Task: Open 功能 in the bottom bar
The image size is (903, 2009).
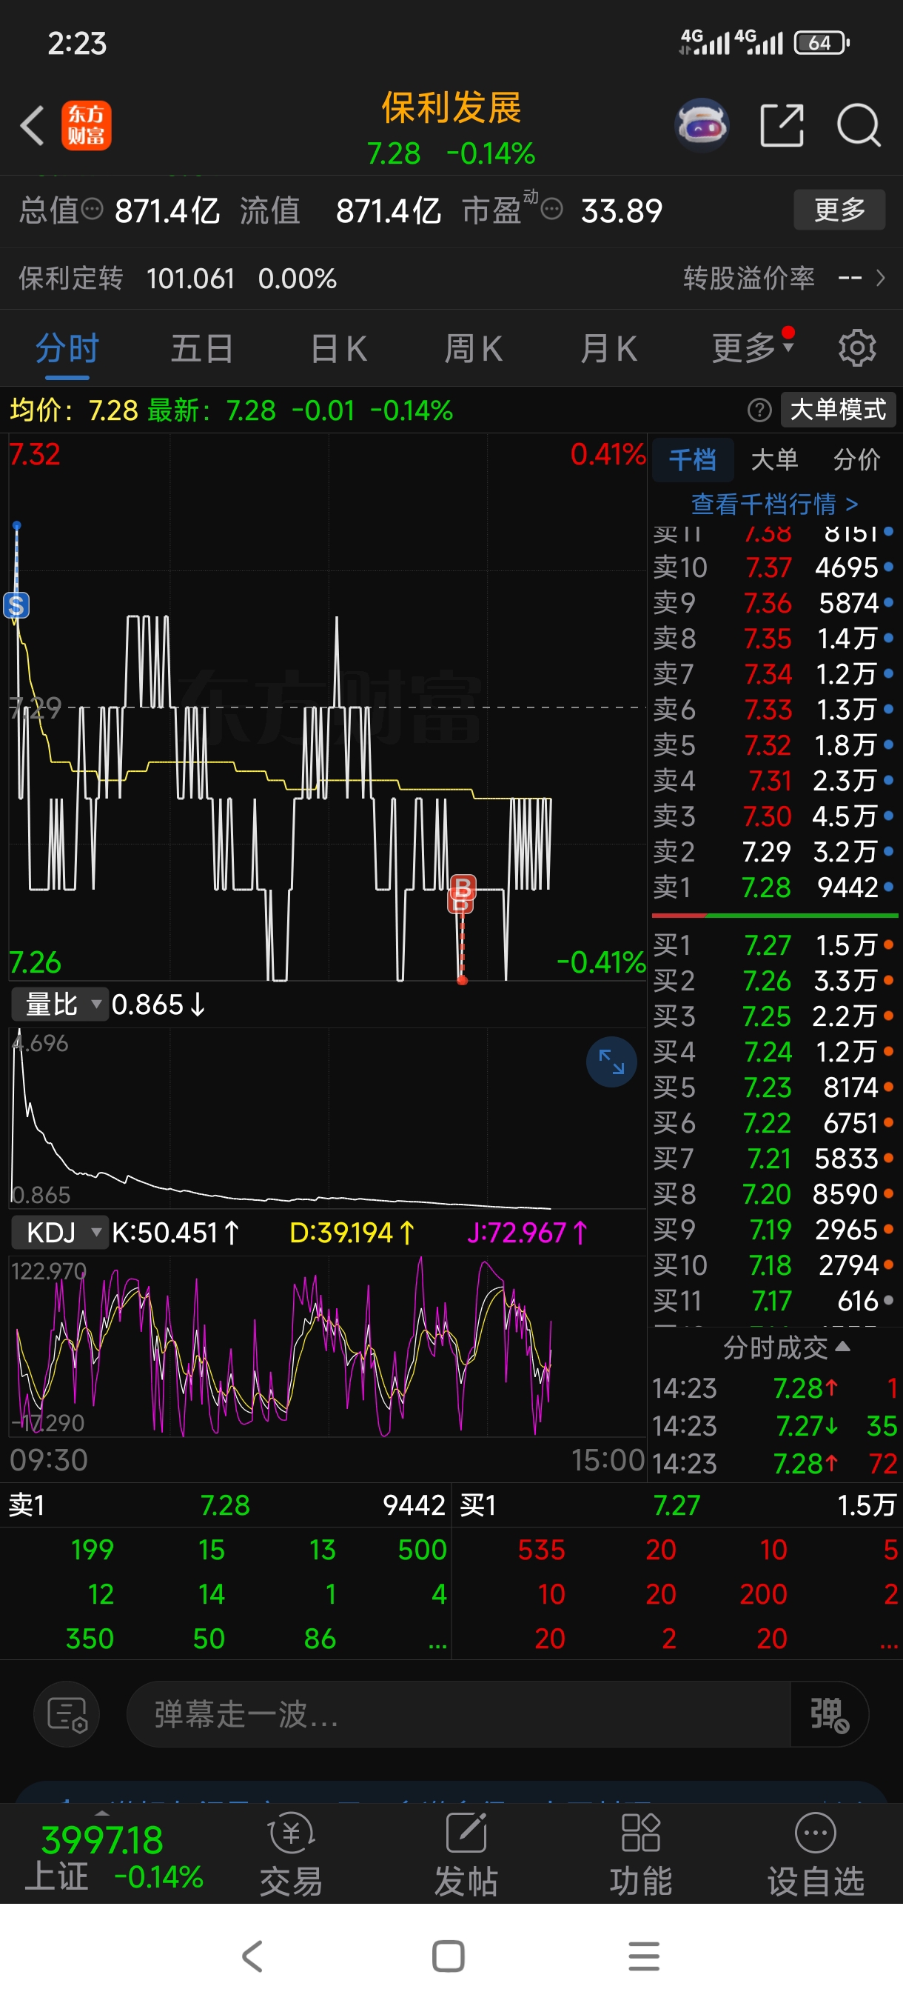Action: tap(640, 1855)
